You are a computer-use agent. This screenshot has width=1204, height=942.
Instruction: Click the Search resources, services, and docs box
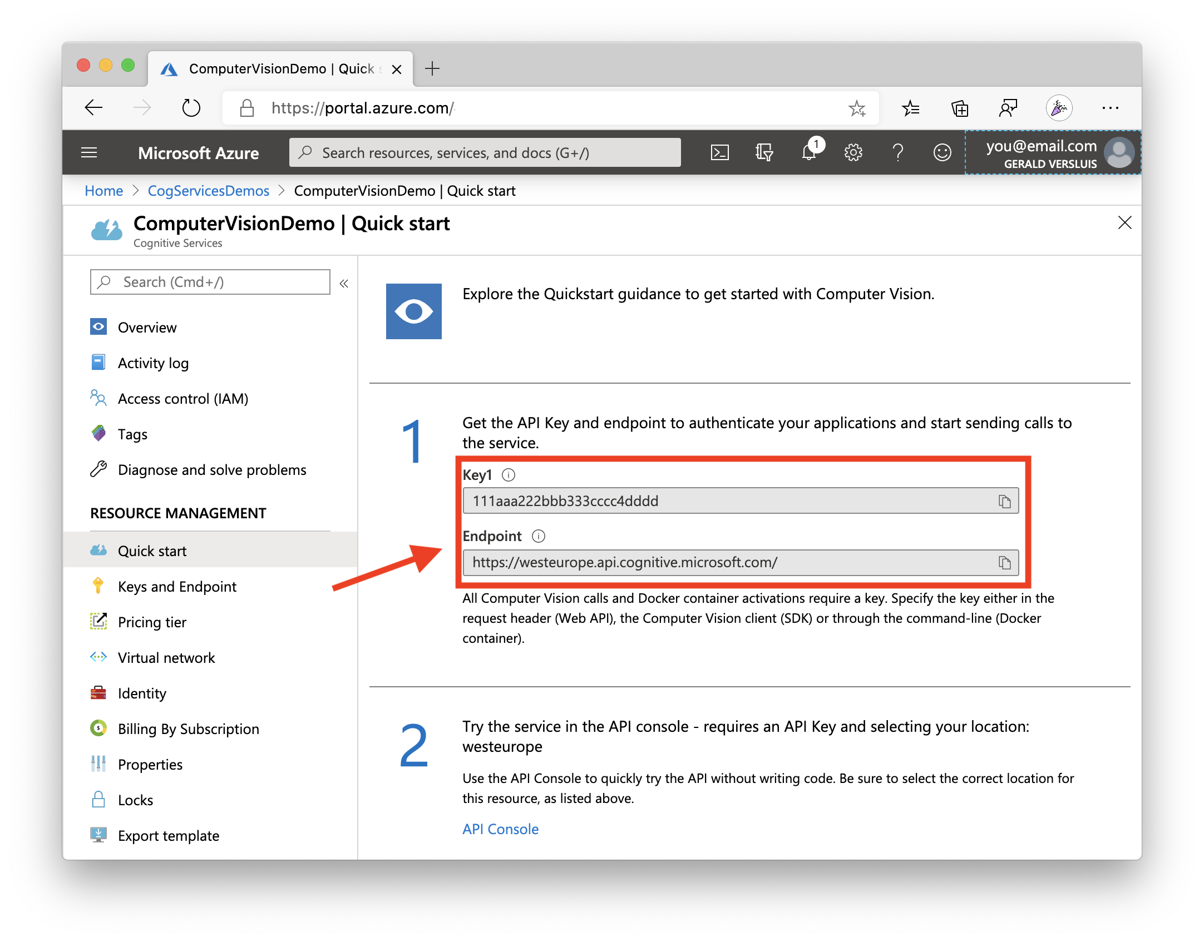485,153
